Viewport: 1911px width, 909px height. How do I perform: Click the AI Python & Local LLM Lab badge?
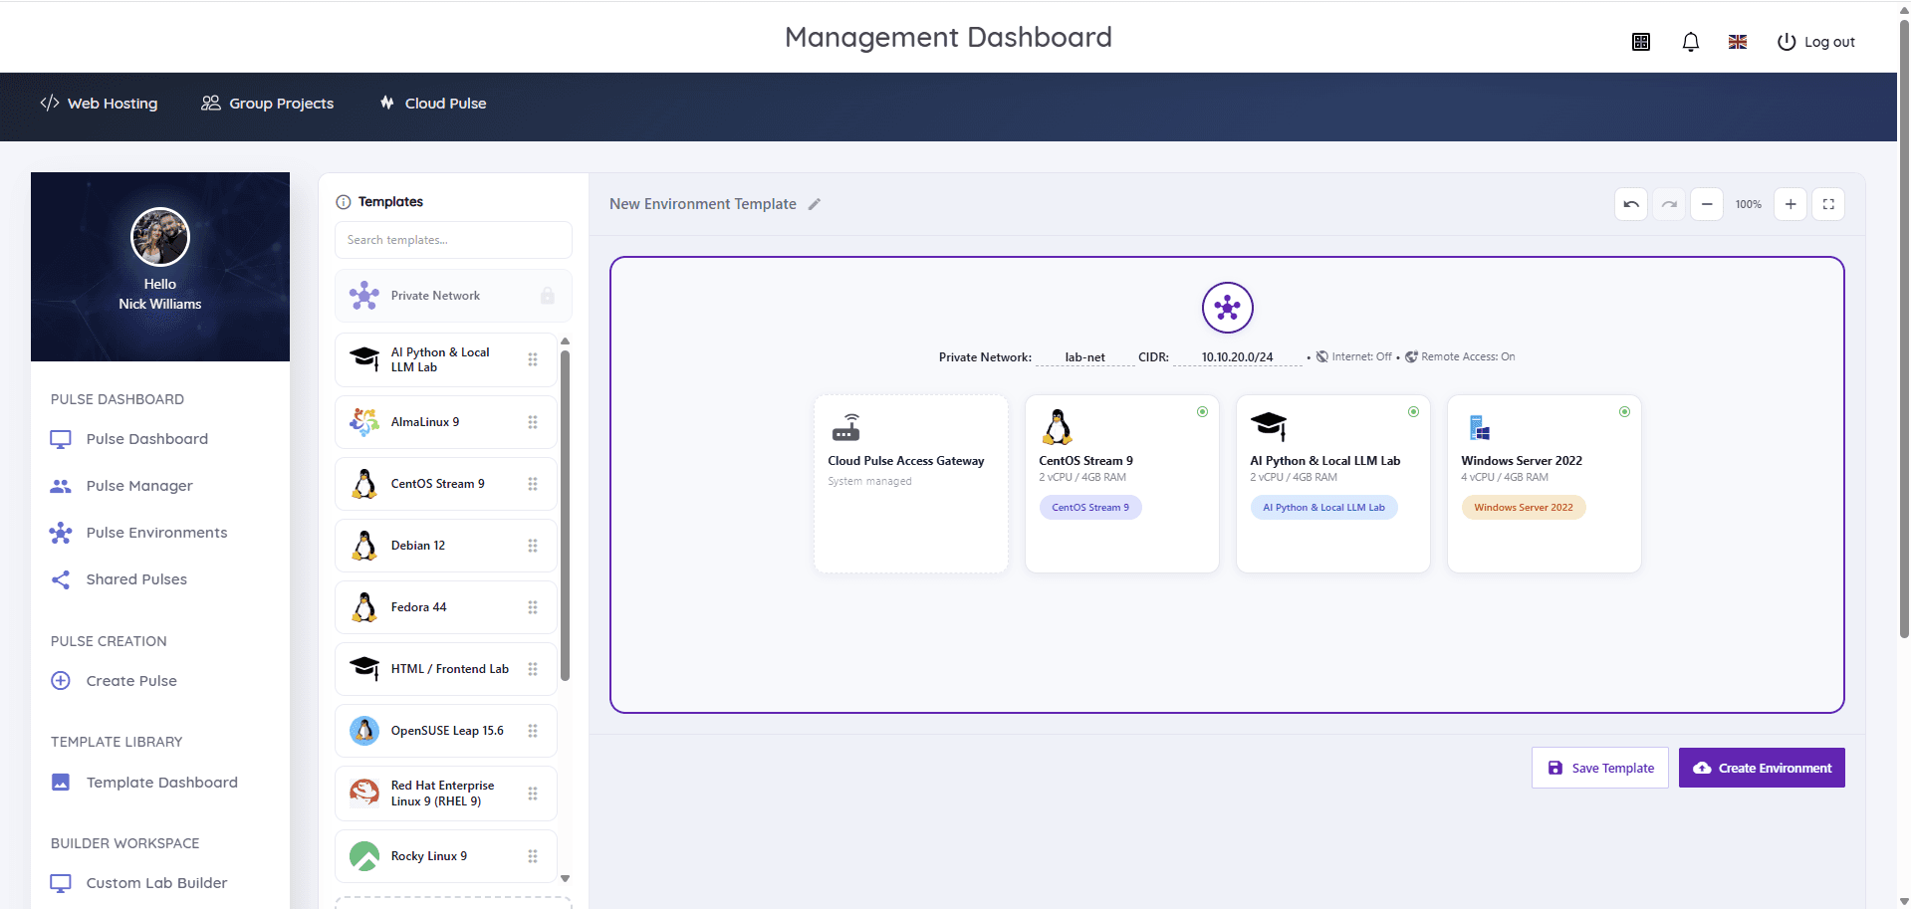[x=1324, y=508]
